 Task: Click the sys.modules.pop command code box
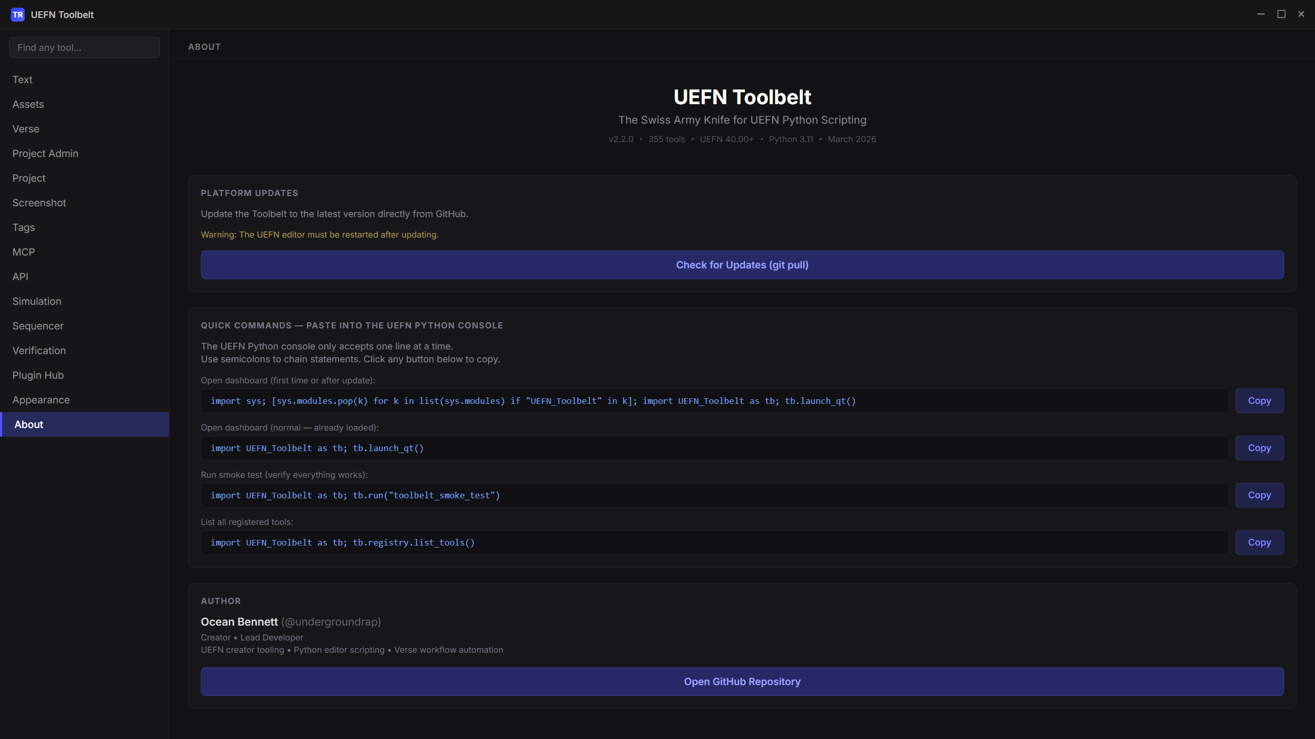coord(715,401)
